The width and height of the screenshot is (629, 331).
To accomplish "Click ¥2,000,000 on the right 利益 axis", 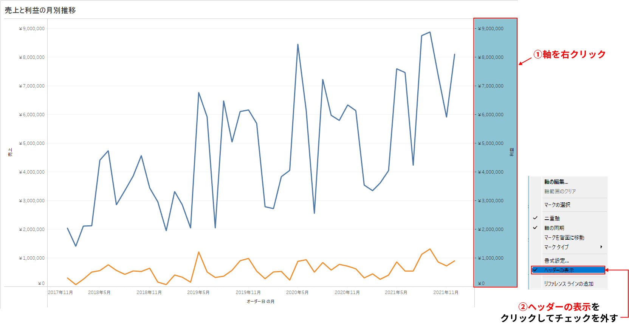I will (x=491, y=229).
